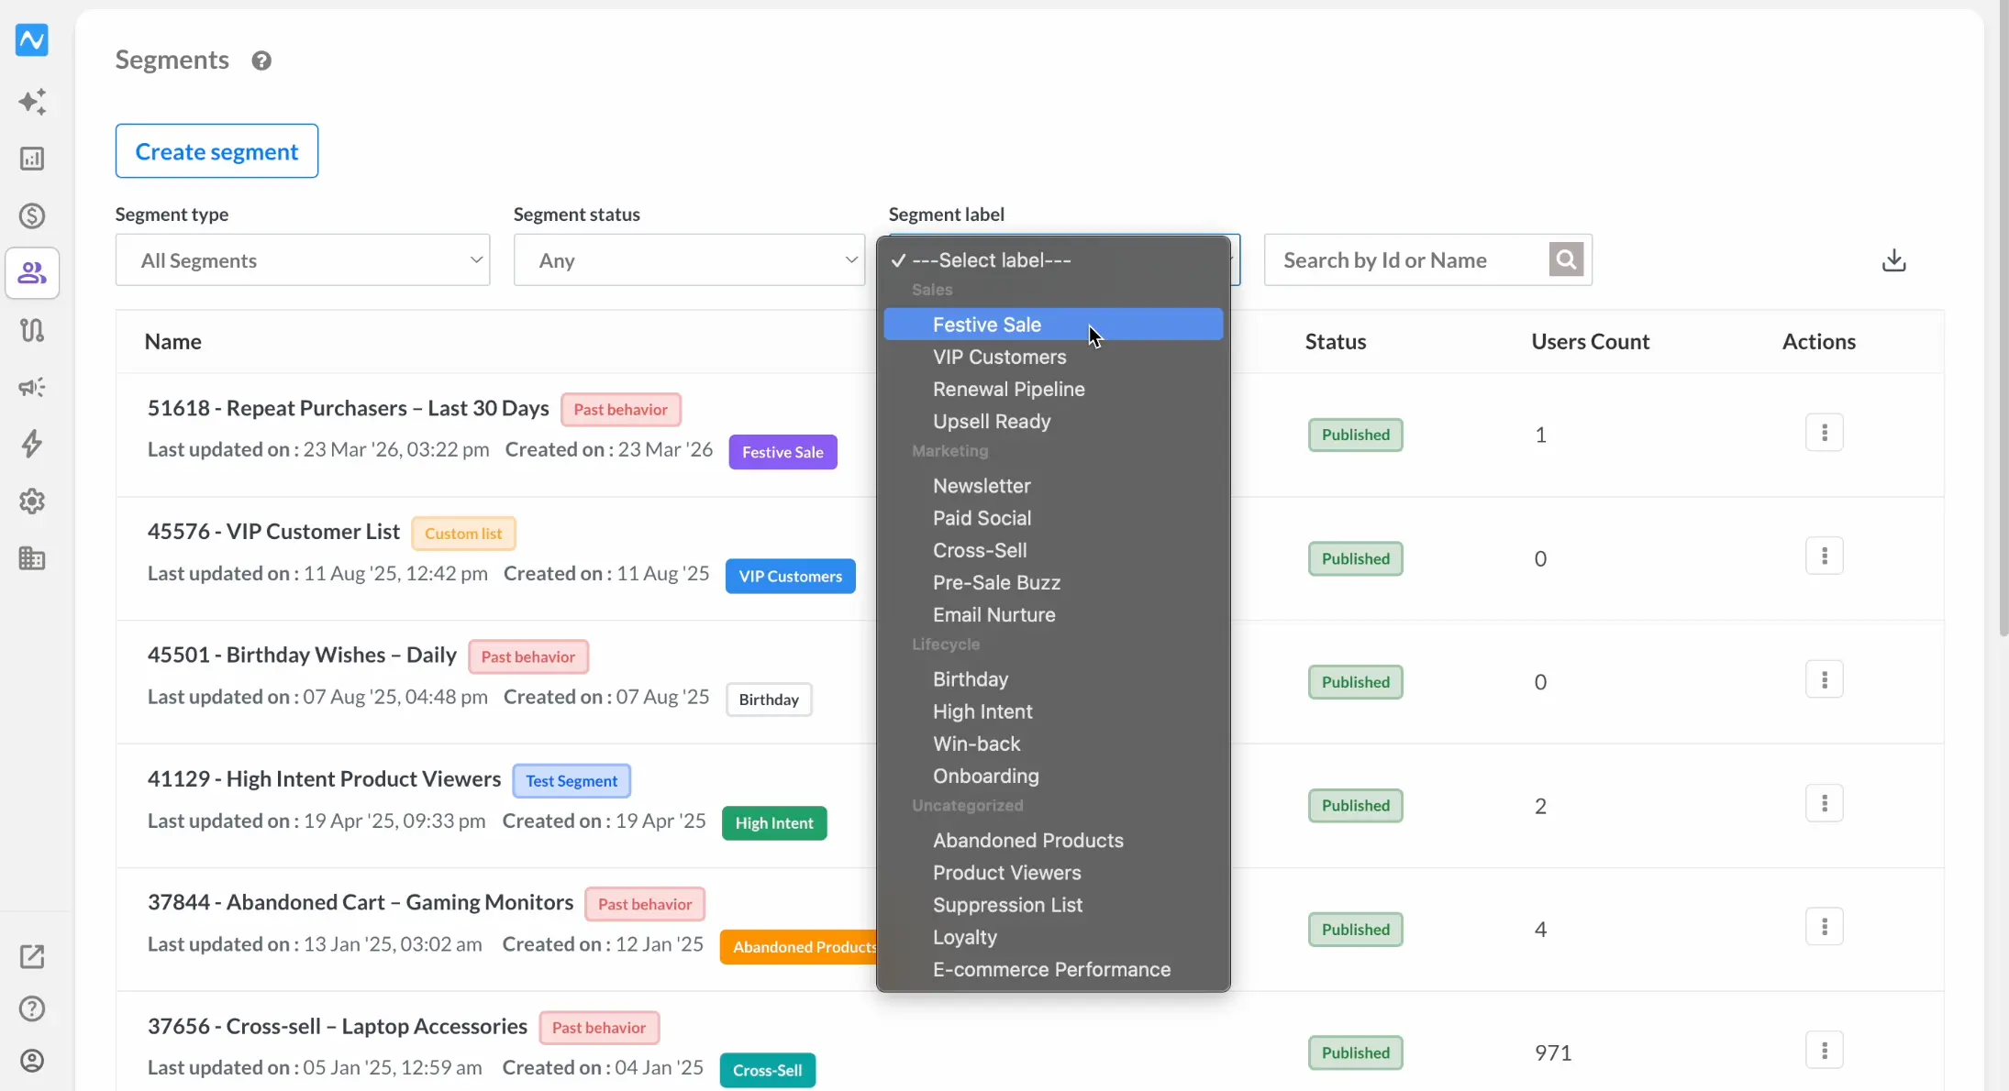Click the white Birthday label tag
2009x1091 pixels.
[x=769, y=700]
